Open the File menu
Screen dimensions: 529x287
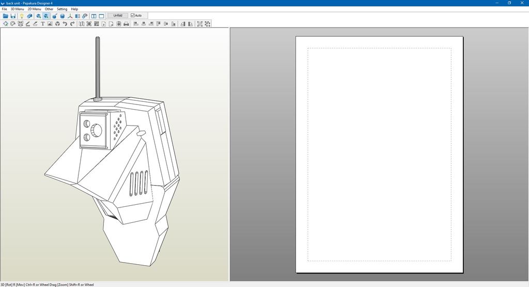pyautogui.click(x=4, y=9)
